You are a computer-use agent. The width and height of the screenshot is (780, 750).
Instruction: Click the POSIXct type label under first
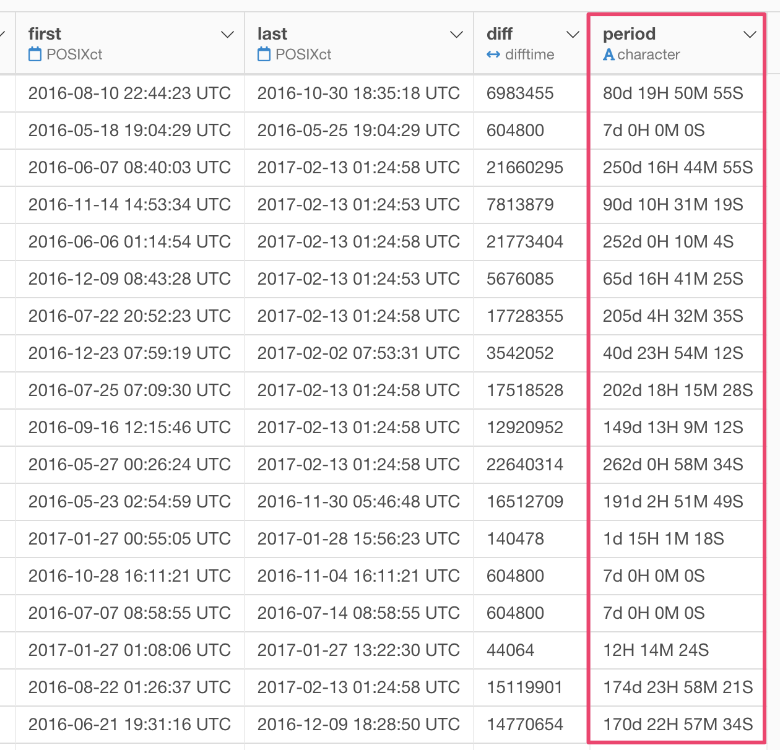[x=74, y=54]
